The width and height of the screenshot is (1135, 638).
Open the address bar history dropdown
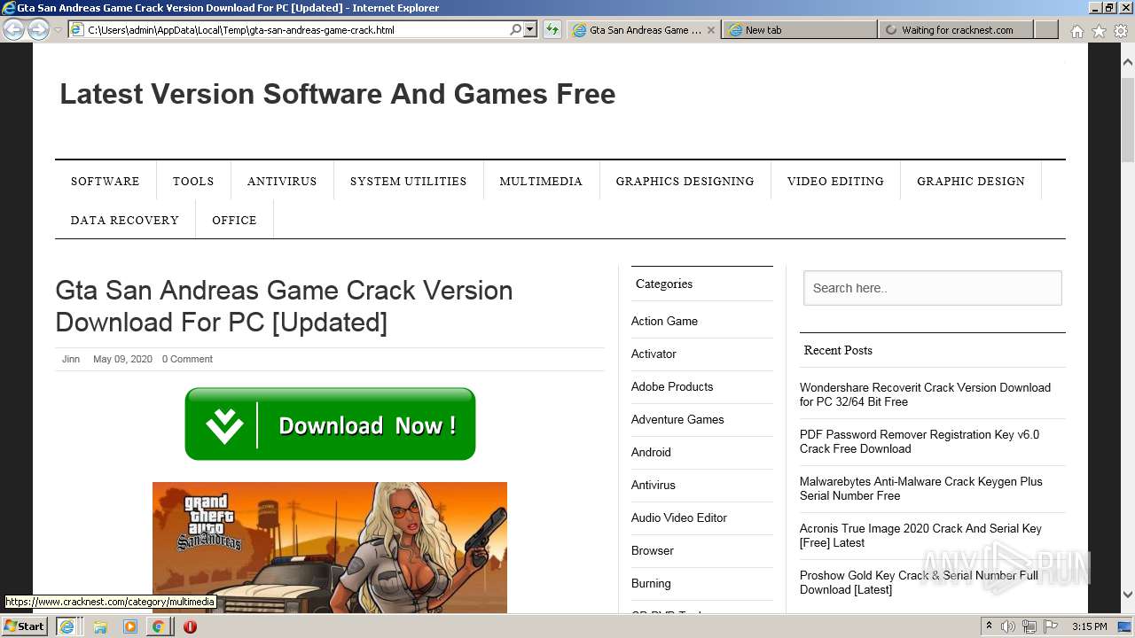tap(530, 29)
